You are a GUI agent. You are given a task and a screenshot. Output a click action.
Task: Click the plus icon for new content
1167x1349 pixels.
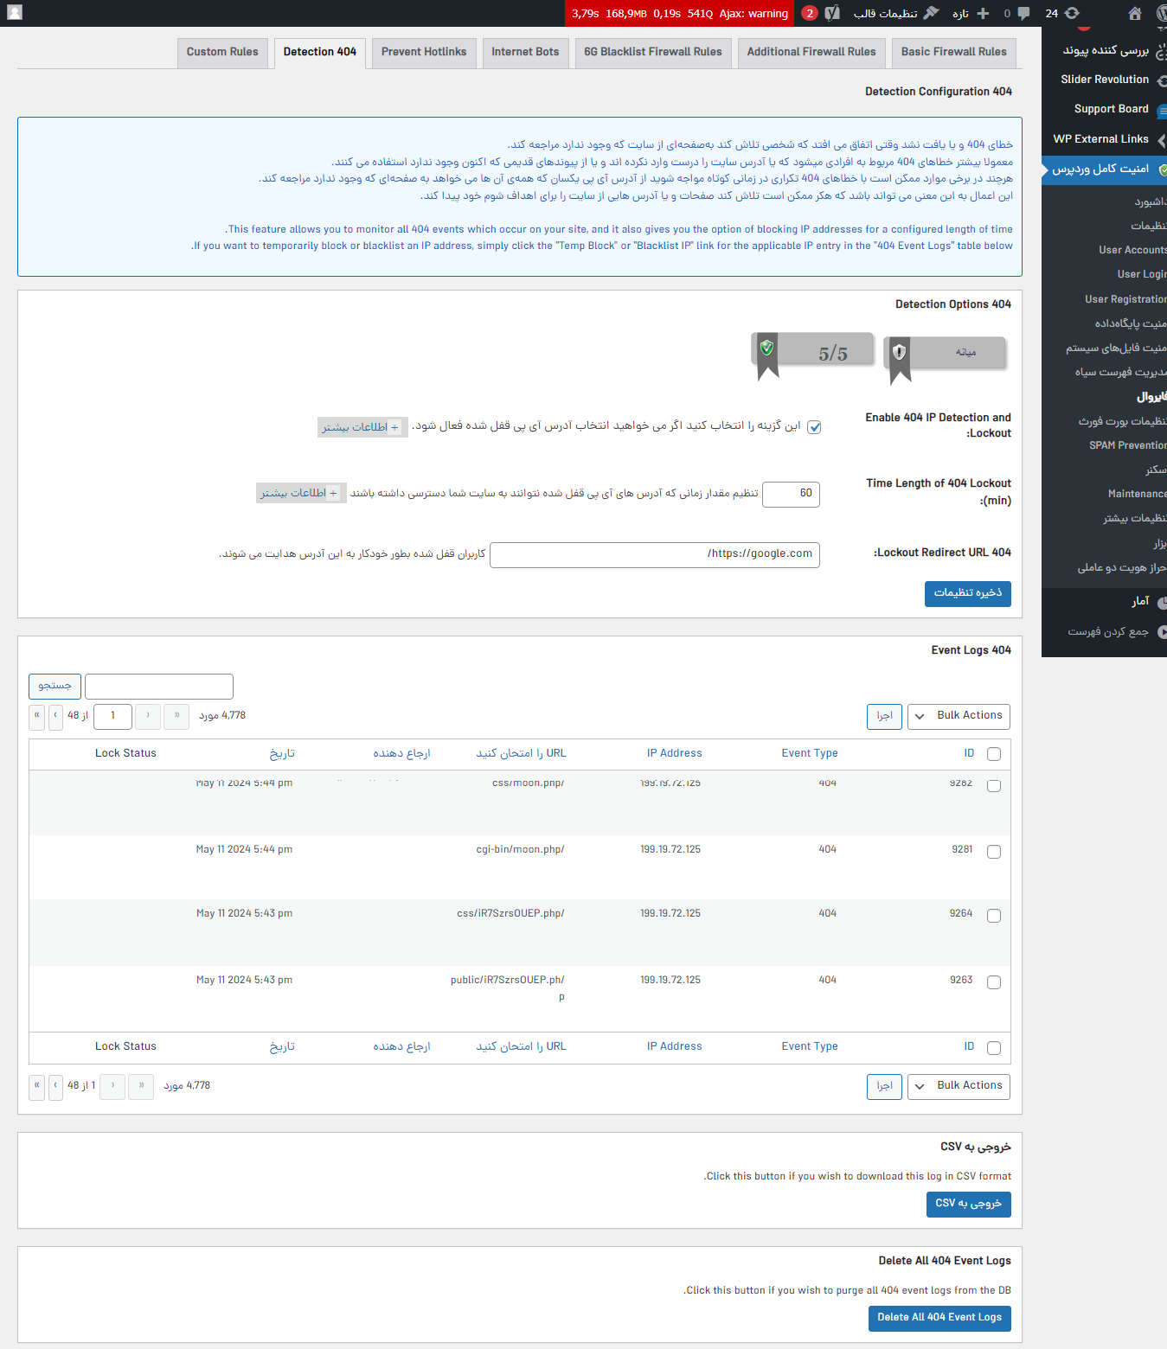click(983, 13)
